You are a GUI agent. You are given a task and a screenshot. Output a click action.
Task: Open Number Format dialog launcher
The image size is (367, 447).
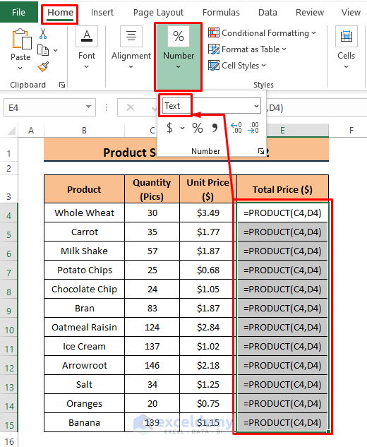[261, 151]
